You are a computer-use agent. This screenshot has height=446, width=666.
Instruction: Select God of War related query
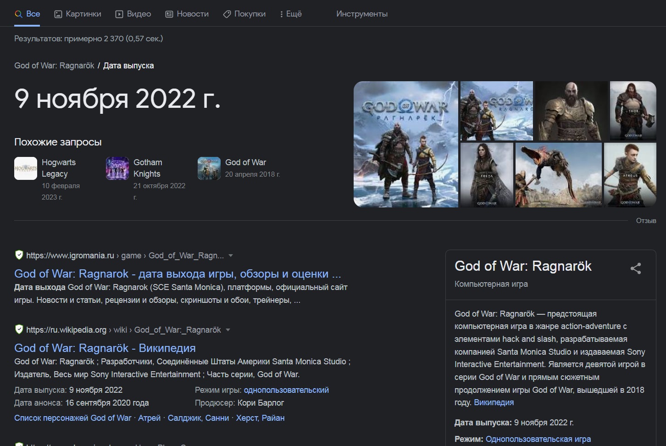pyautogui.click(x=239, y=168)
